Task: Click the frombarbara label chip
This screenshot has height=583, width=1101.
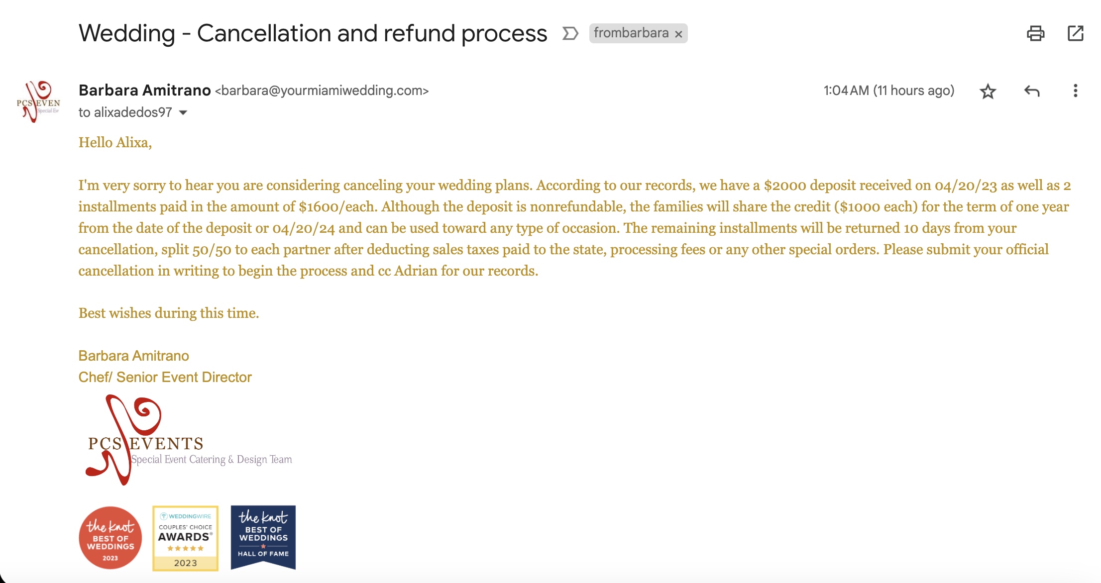Action: 631,33
